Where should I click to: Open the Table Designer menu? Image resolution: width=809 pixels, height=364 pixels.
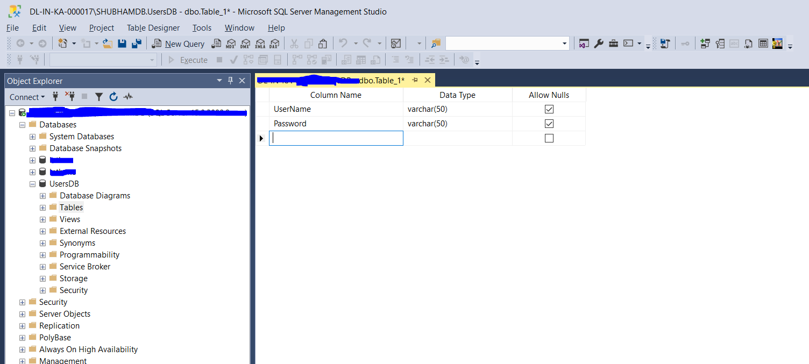[153, 27]
